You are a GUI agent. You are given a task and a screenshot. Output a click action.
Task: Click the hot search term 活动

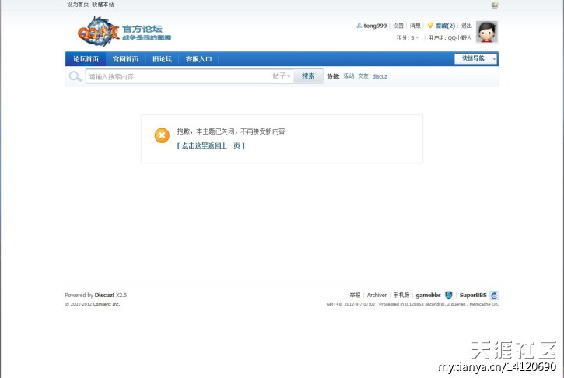pos(349,76)
